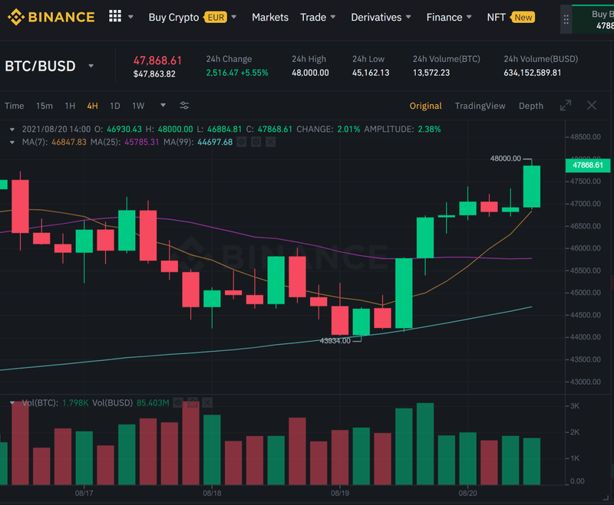Screen dimensions: 614x505
Task: Switch chart to 1W interval
Action: (x=138, y=106)
